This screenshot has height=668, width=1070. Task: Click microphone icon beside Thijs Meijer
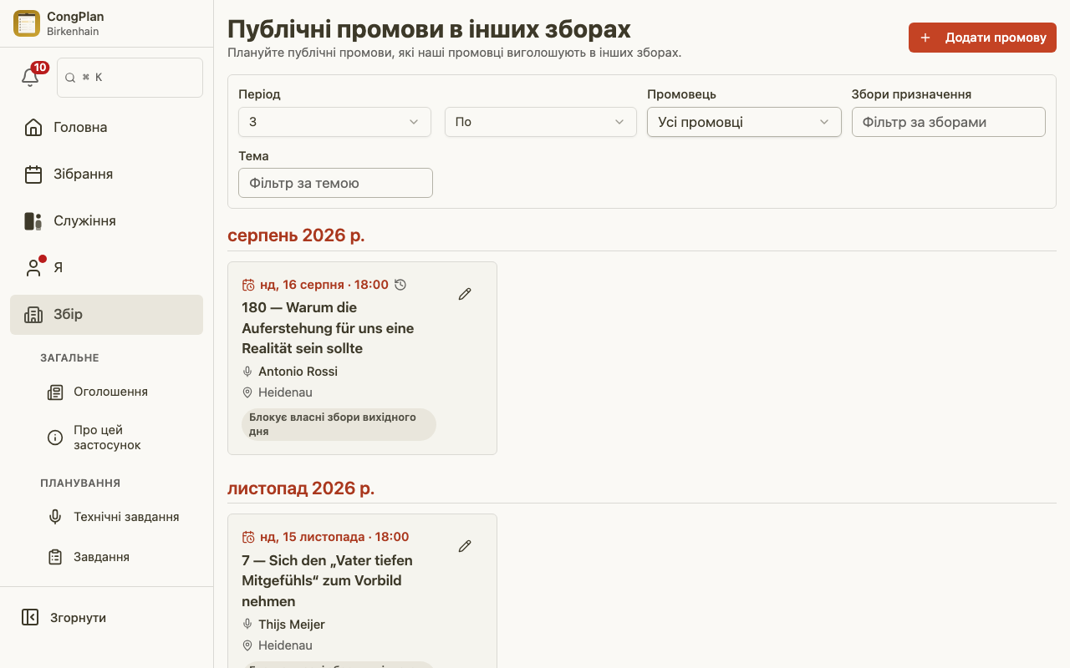click(x=247, y=625)
